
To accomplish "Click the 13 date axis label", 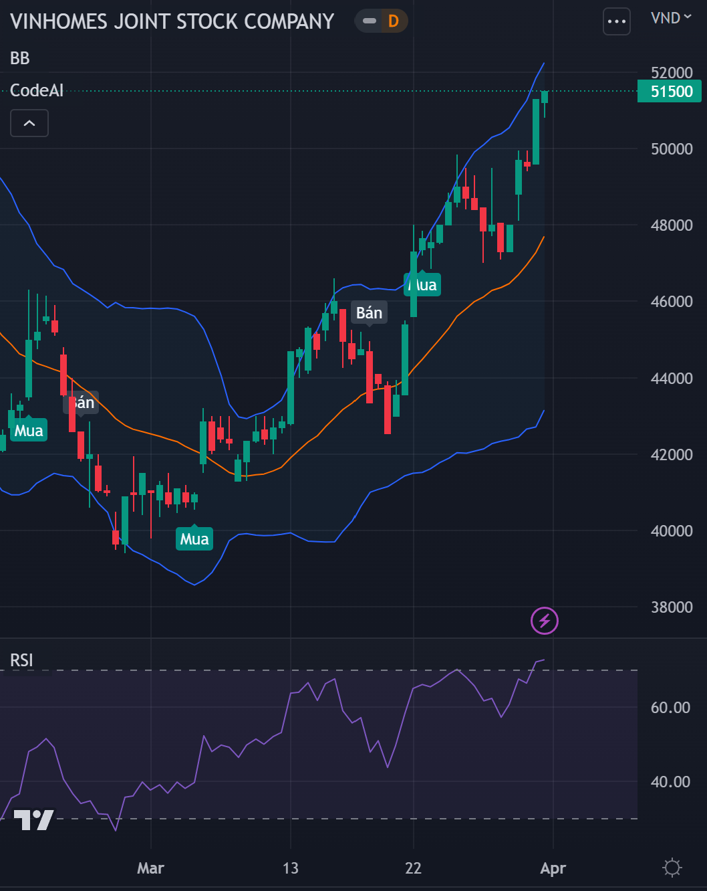I will 291,868.
